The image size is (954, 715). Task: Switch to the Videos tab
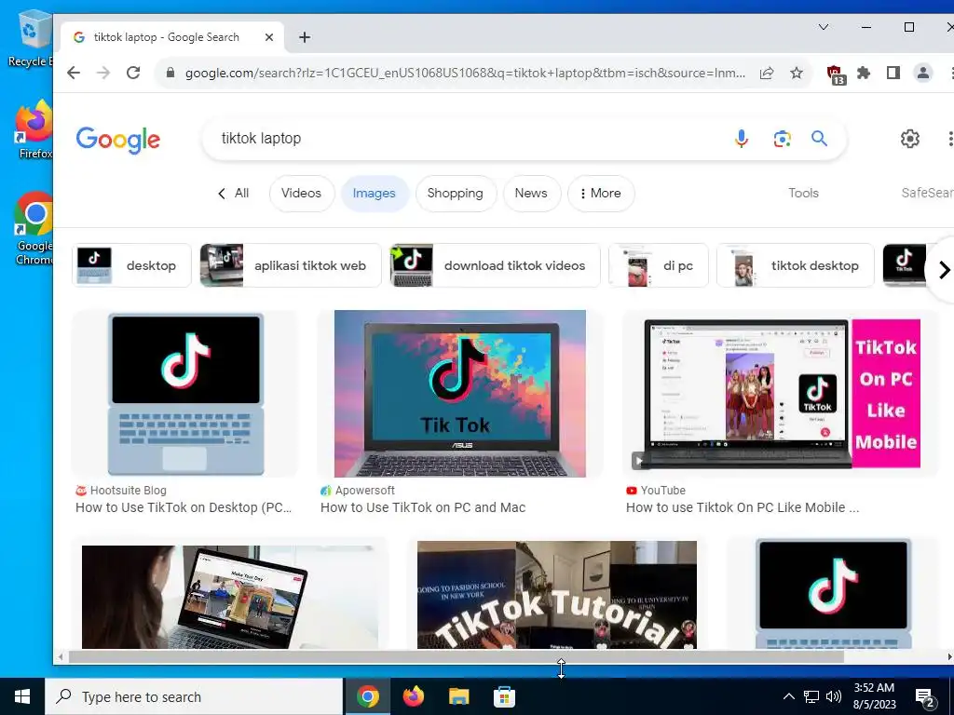(x=301, y=194)
